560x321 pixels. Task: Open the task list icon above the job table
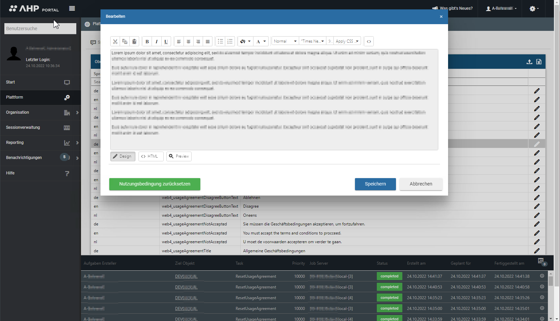541,261
